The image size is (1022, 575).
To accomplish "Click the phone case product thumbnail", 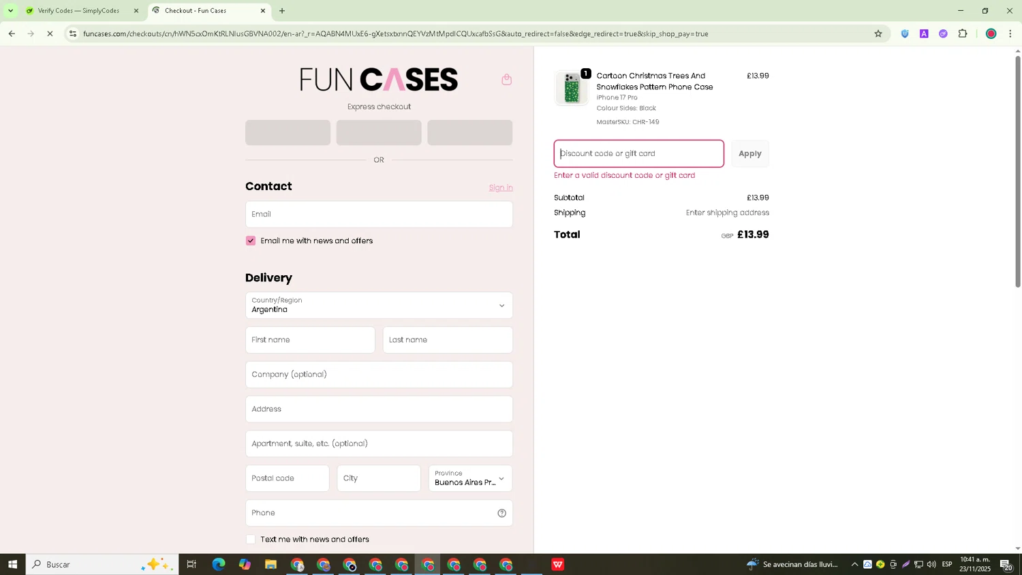I will pos(572,88).
